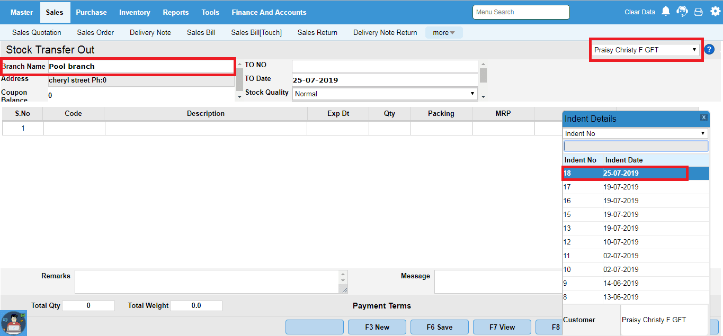Click the Remarks text area
Viewport: 723px width, 336px height.
pyautogui.click(x=207, y=281)
